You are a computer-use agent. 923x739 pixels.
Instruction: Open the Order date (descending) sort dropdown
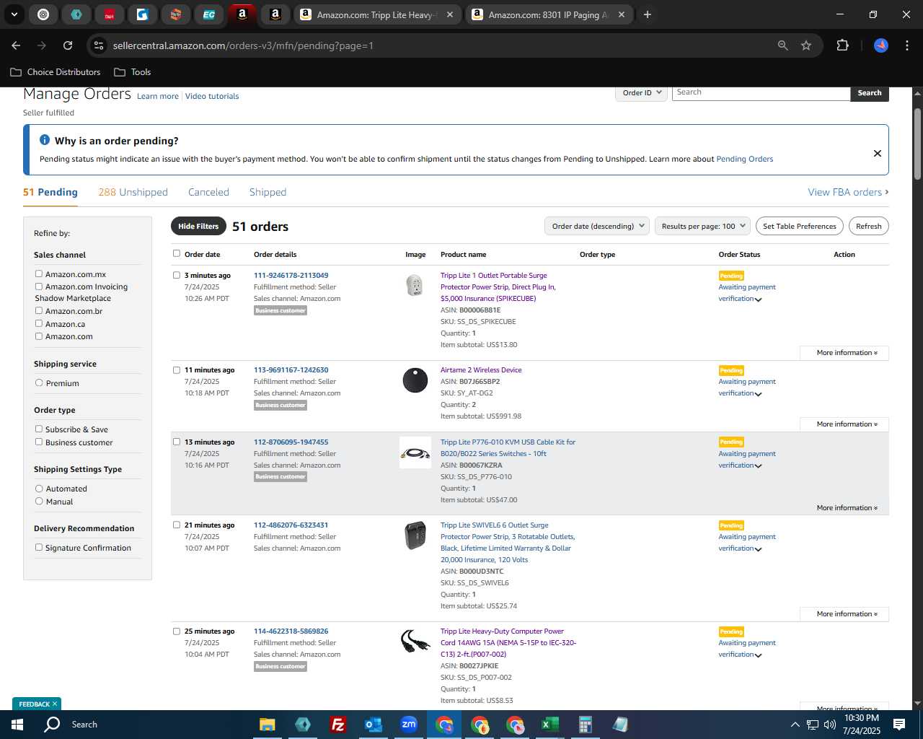click(x=597, y=226)
